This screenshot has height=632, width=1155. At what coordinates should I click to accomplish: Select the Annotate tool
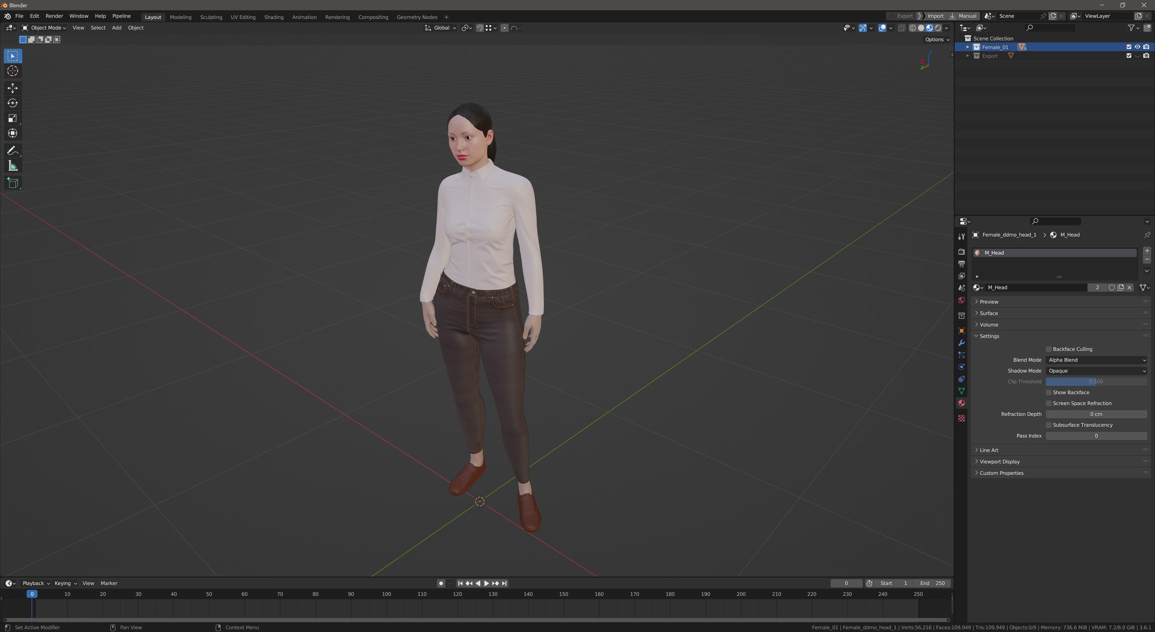[x=12, y=150]
